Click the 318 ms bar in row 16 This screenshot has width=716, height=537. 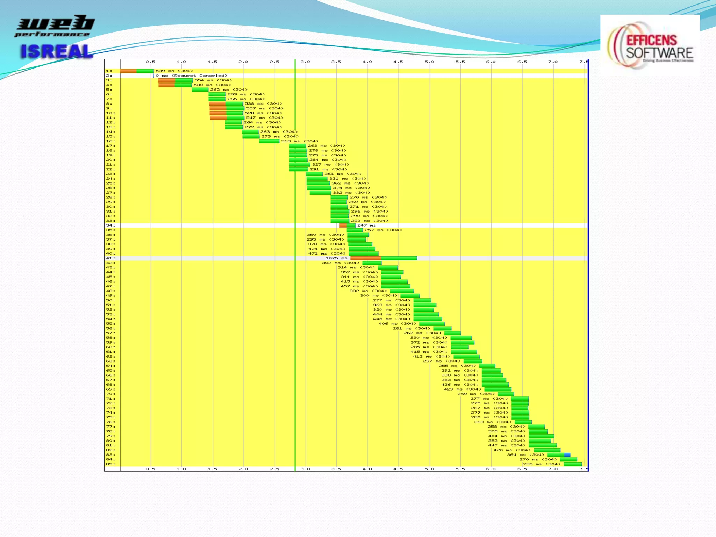(x=269, y=141)
